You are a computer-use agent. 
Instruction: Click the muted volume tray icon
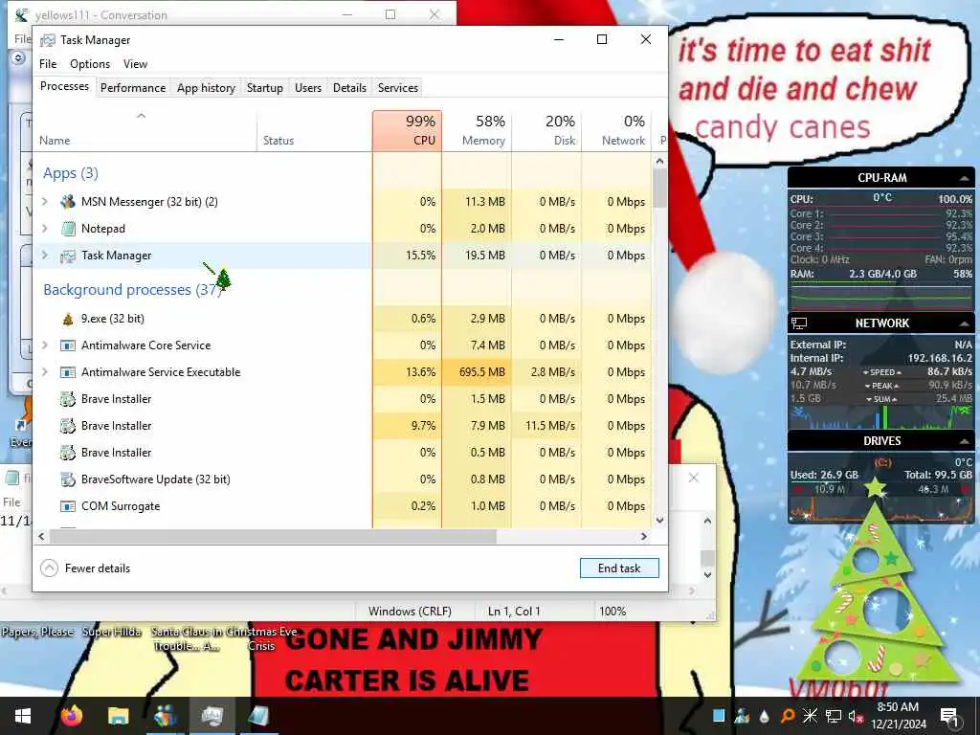click(x=856, y=716)
